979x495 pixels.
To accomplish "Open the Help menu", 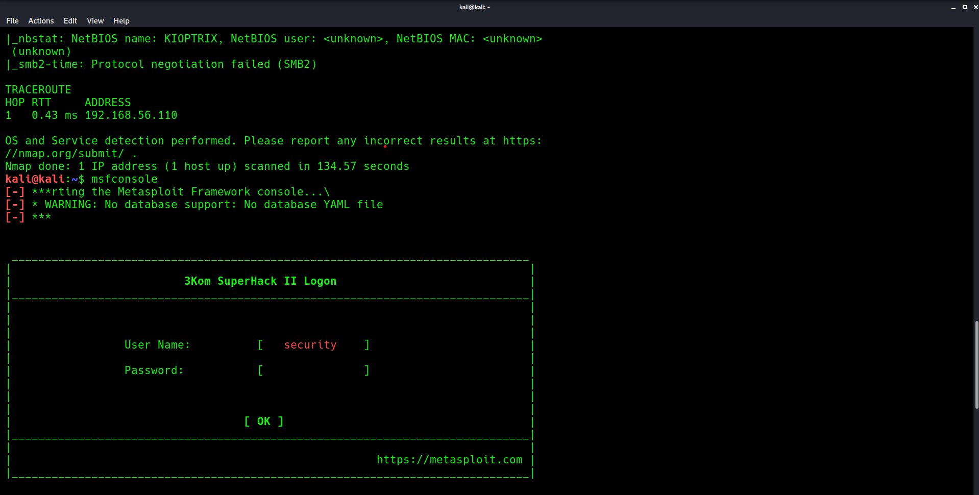I will pyautogui.click(x=121, y=21).
